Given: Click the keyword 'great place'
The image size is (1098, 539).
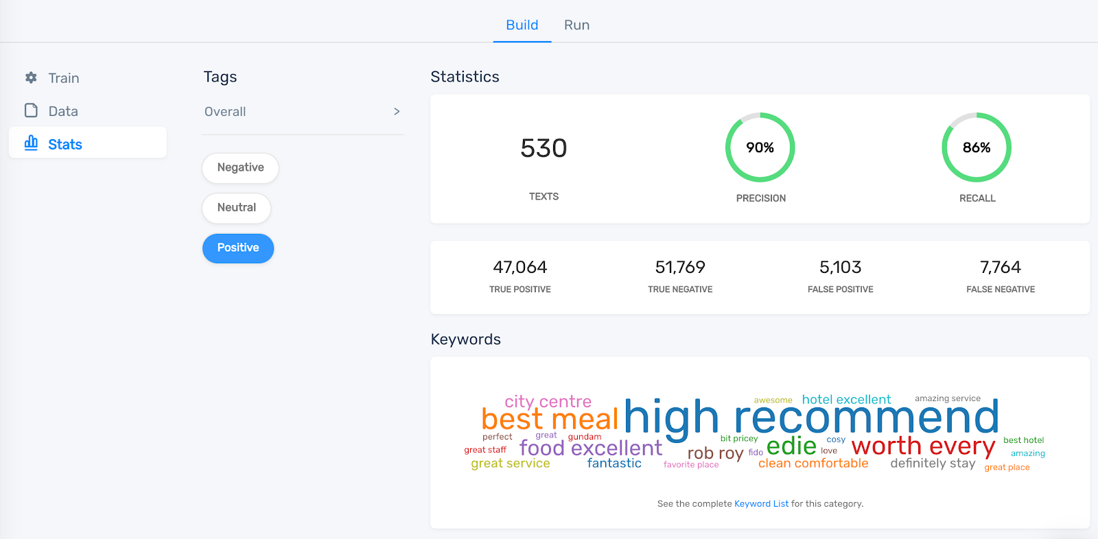Looking at the screenshot, I should coord(1007,468).
